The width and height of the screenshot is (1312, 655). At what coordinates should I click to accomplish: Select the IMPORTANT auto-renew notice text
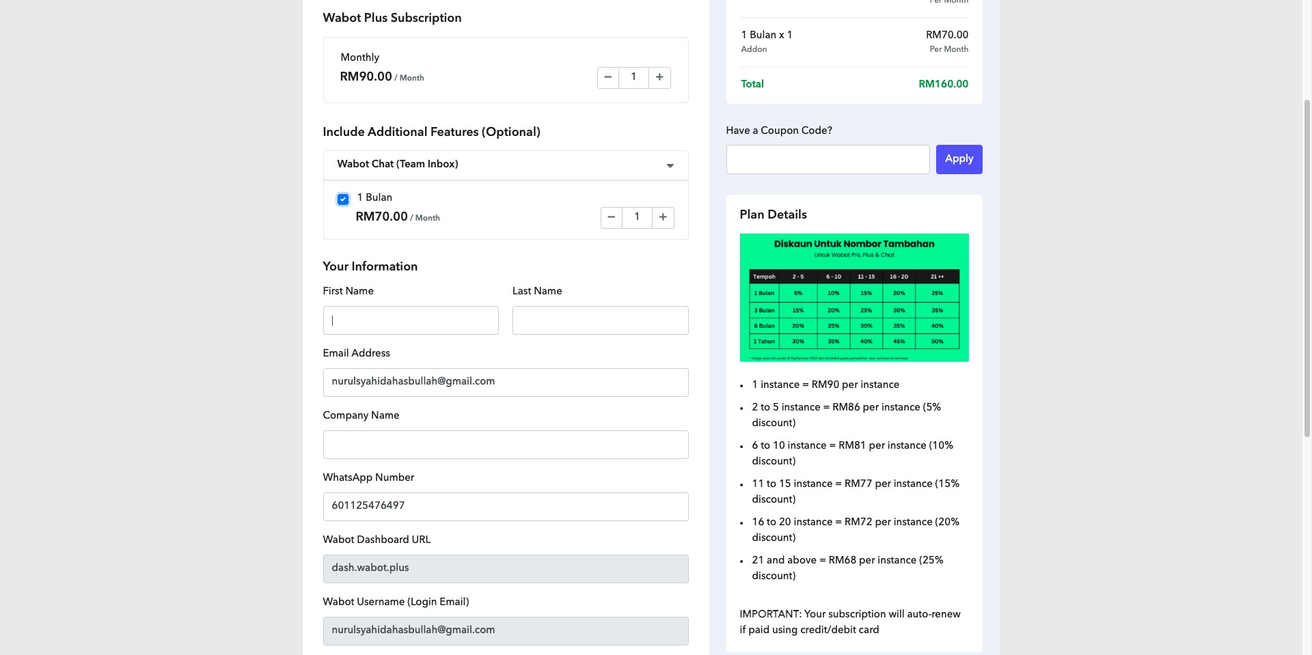850,622
